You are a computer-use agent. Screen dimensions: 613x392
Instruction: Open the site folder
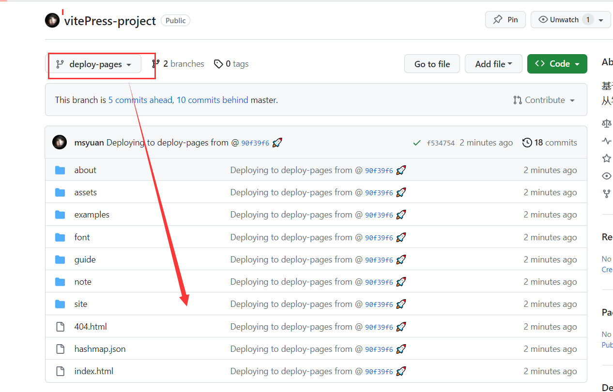(81, 304)
